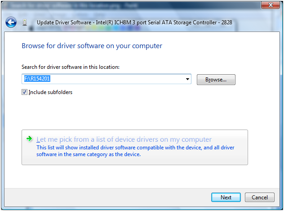The width and height of the screenshot is (284, 211).
Task: Toggle the Include subfolders checkbox
Action: tap(25, 92)
